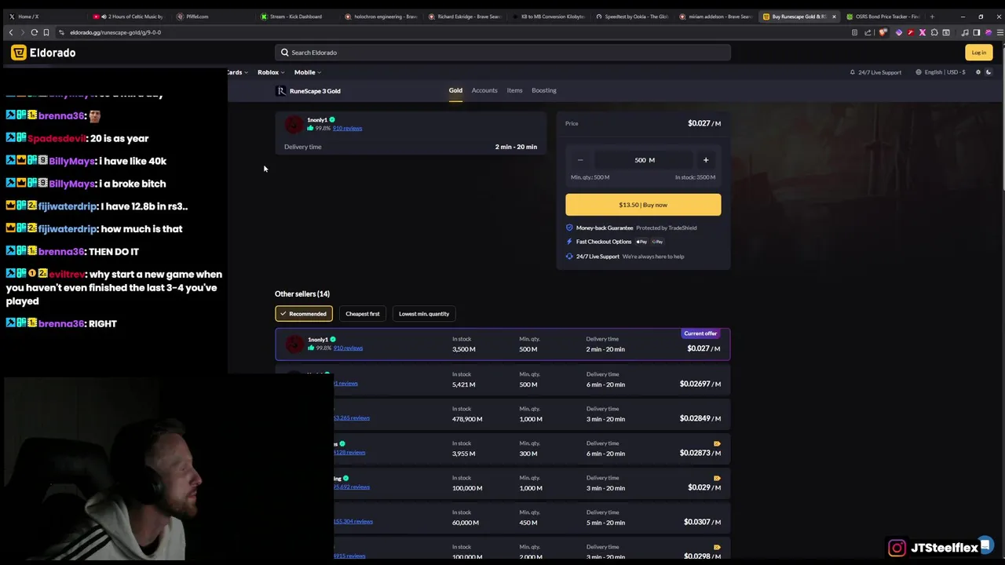Click the yellow flag icon on $0.029 row

click(717, 478)
